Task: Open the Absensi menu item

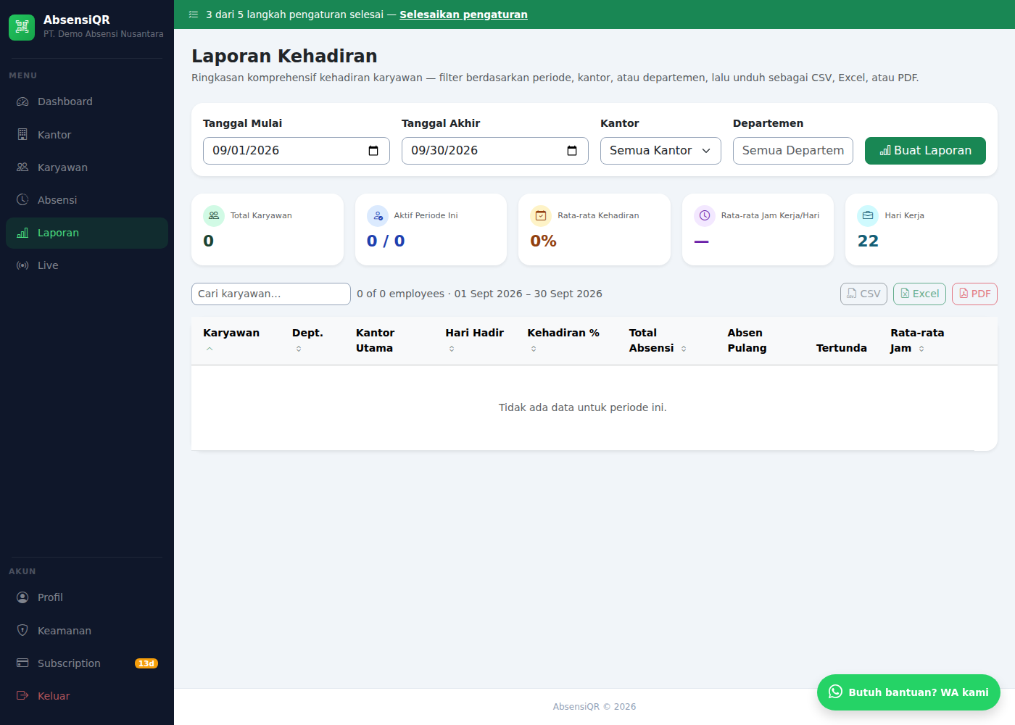Action: point(87,200)
